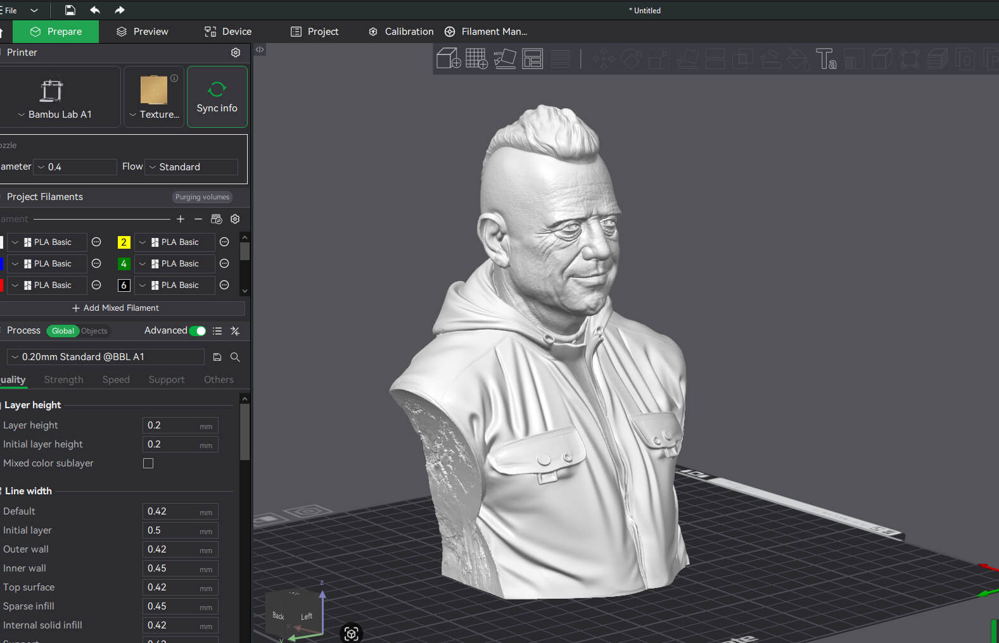Image resolution: width=999 pixels, height=643 pixels.
Task: Click the Auto orient icon
Action: (505, 58)
